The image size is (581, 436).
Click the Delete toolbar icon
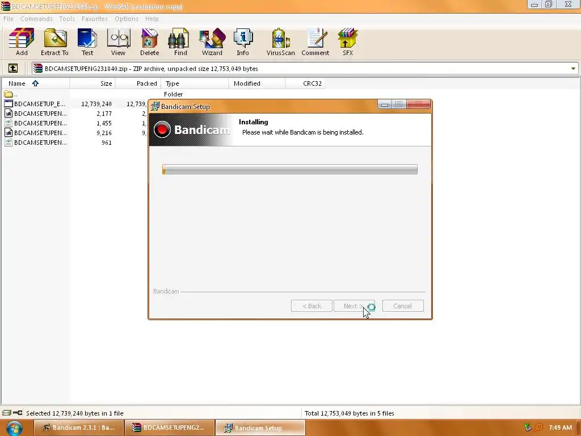[x=149, y=42]
